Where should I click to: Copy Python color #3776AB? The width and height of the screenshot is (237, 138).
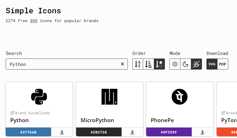(28, 132)
